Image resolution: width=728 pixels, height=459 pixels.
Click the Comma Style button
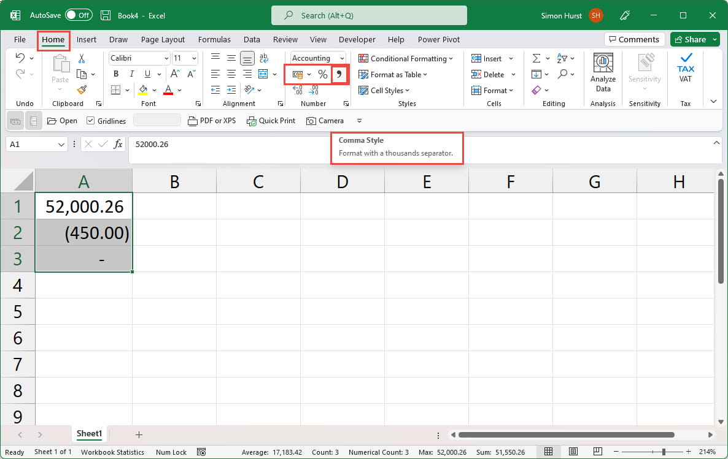coord(339,74)
